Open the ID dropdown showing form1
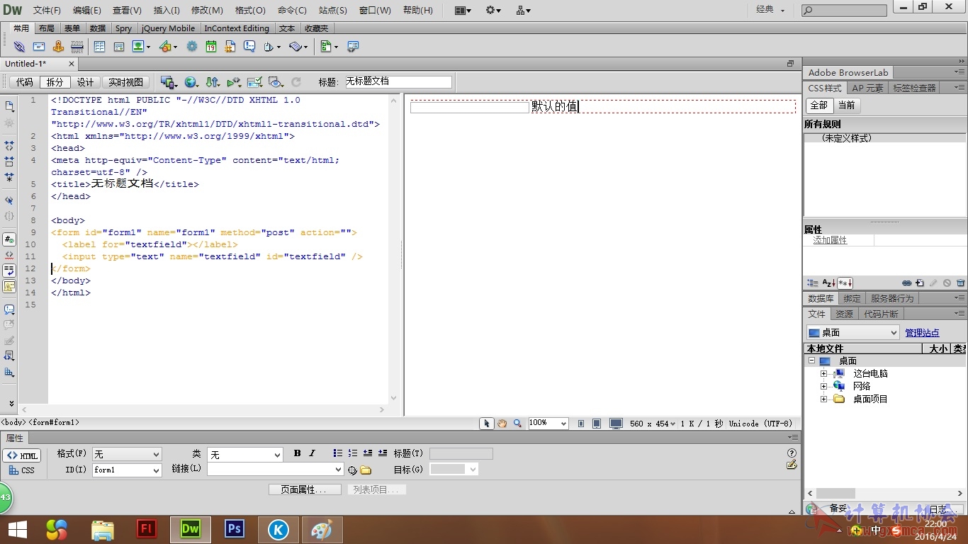The width and height of the screenshot is (968, 544). tap(127, 470)
